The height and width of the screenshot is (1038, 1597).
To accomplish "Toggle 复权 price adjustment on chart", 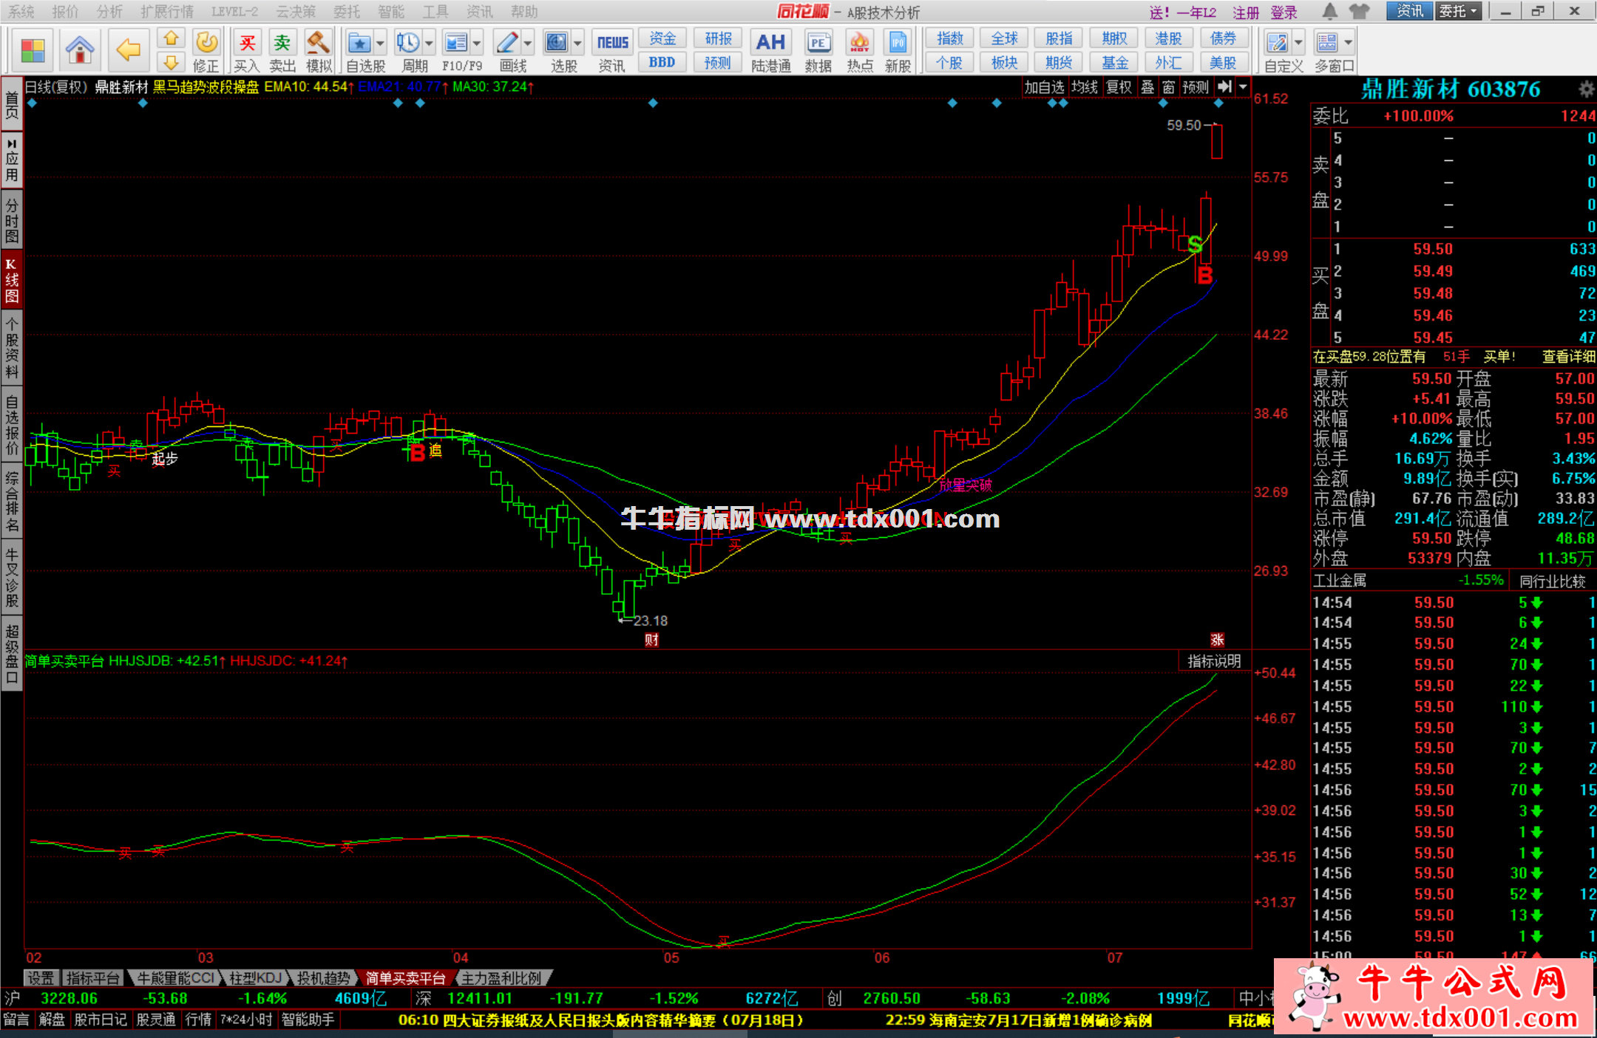I will [x=1119, y=87].
